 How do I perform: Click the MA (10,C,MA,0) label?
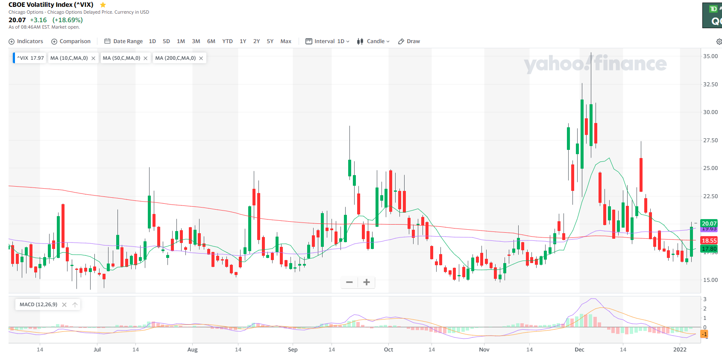coord(69,58)
